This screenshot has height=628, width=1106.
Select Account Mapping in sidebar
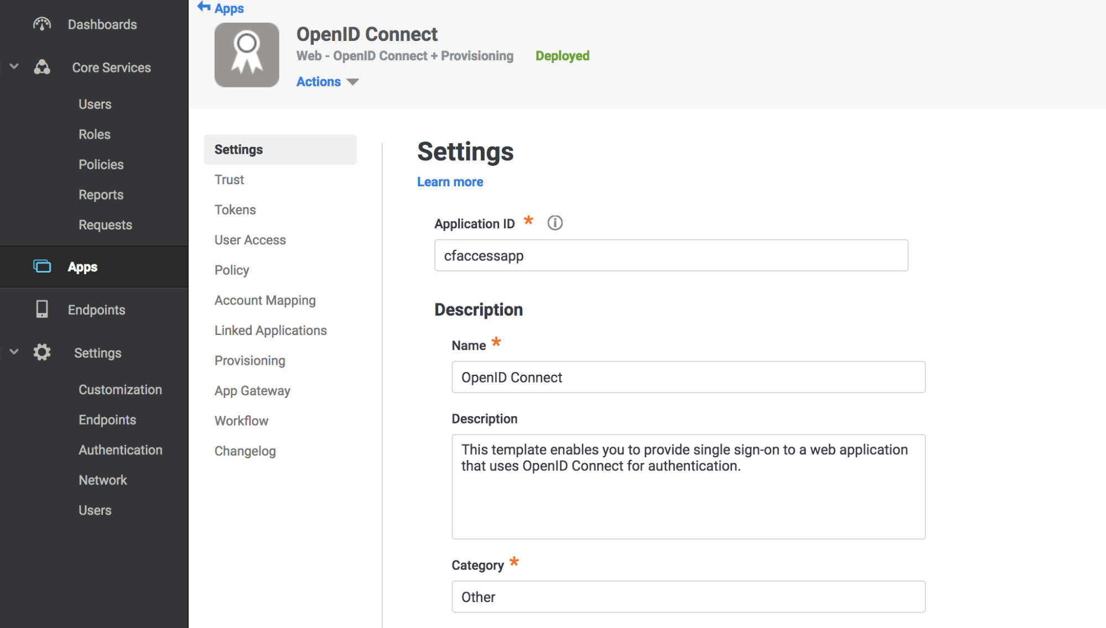(264, 300)
